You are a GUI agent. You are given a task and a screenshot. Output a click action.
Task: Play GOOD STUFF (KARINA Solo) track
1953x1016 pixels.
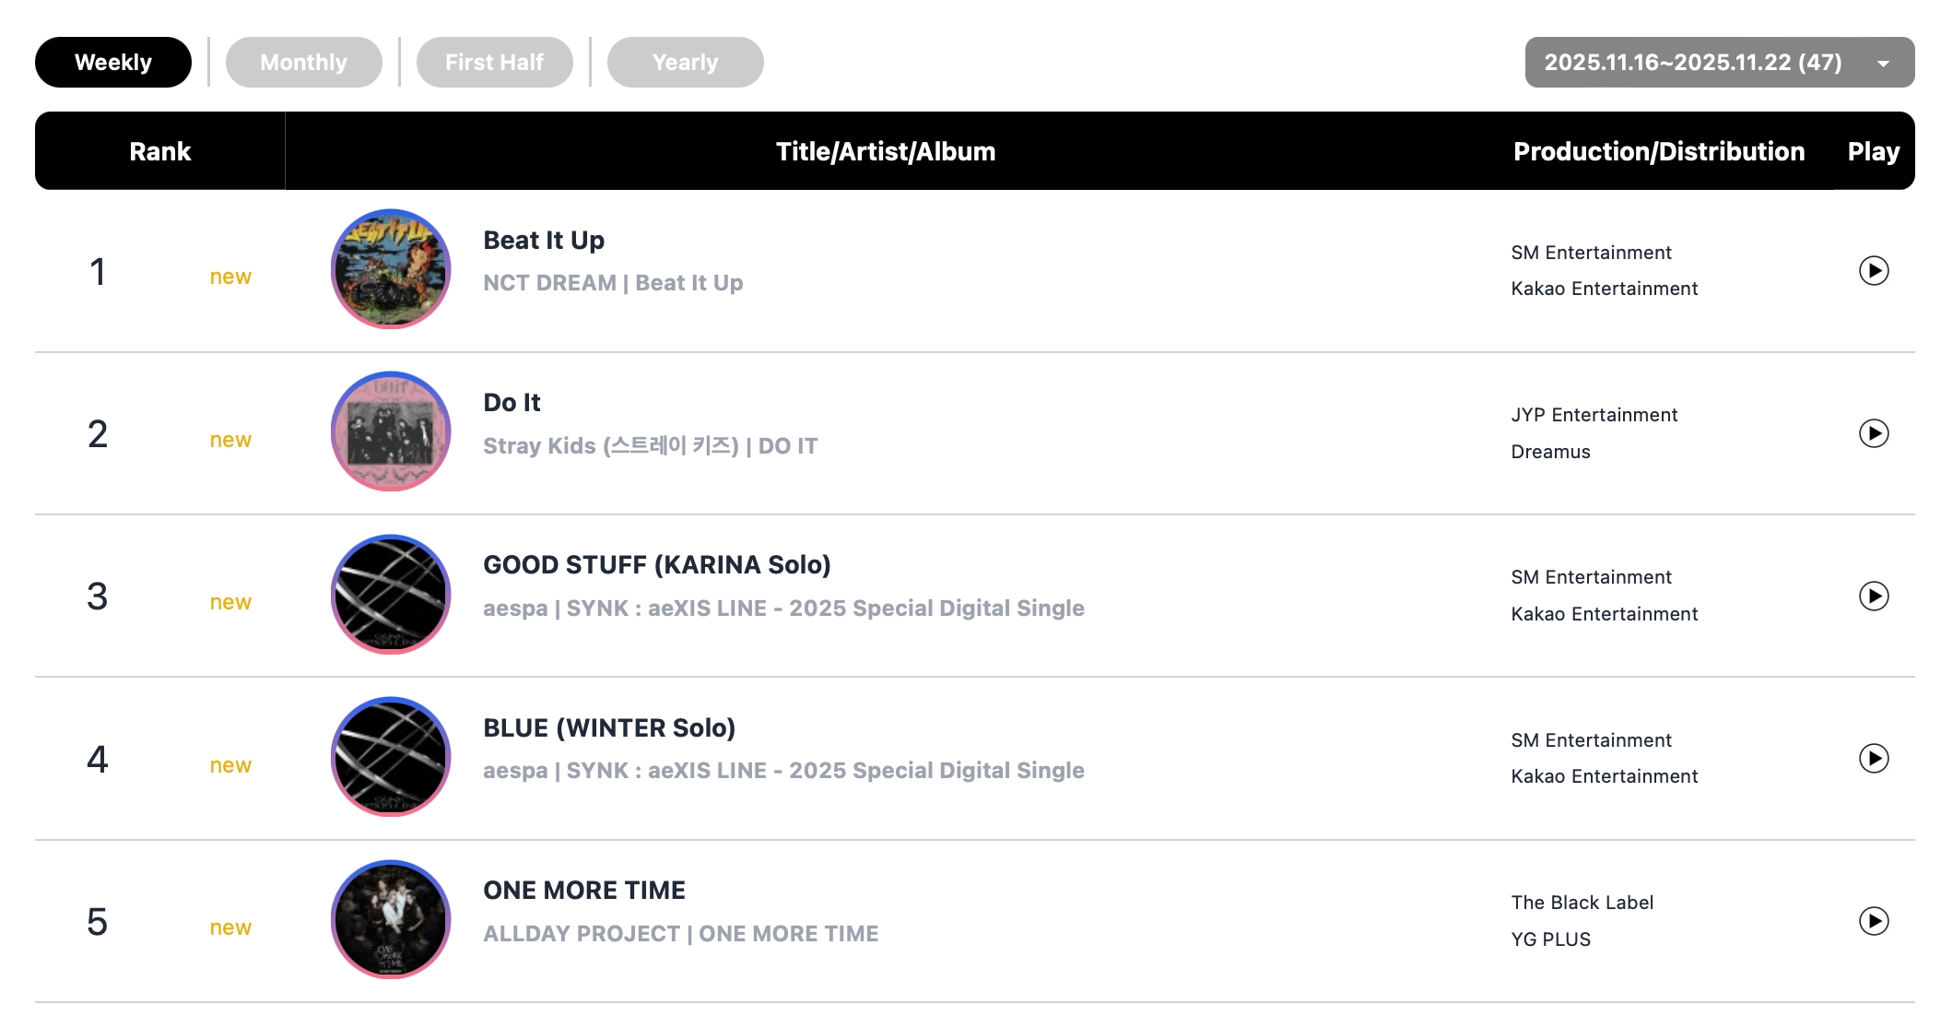[1873, 596]
